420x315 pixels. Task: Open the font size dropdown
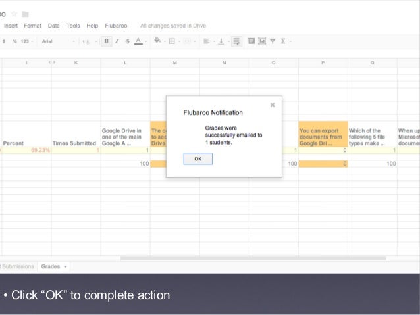click(89, 41)
